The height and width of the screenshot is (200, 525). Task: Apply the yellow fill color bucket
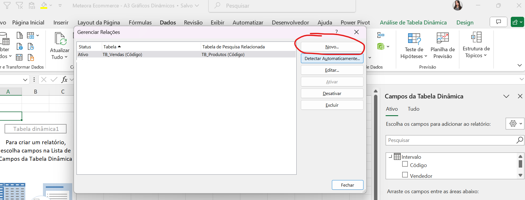[x=44, y=5]
